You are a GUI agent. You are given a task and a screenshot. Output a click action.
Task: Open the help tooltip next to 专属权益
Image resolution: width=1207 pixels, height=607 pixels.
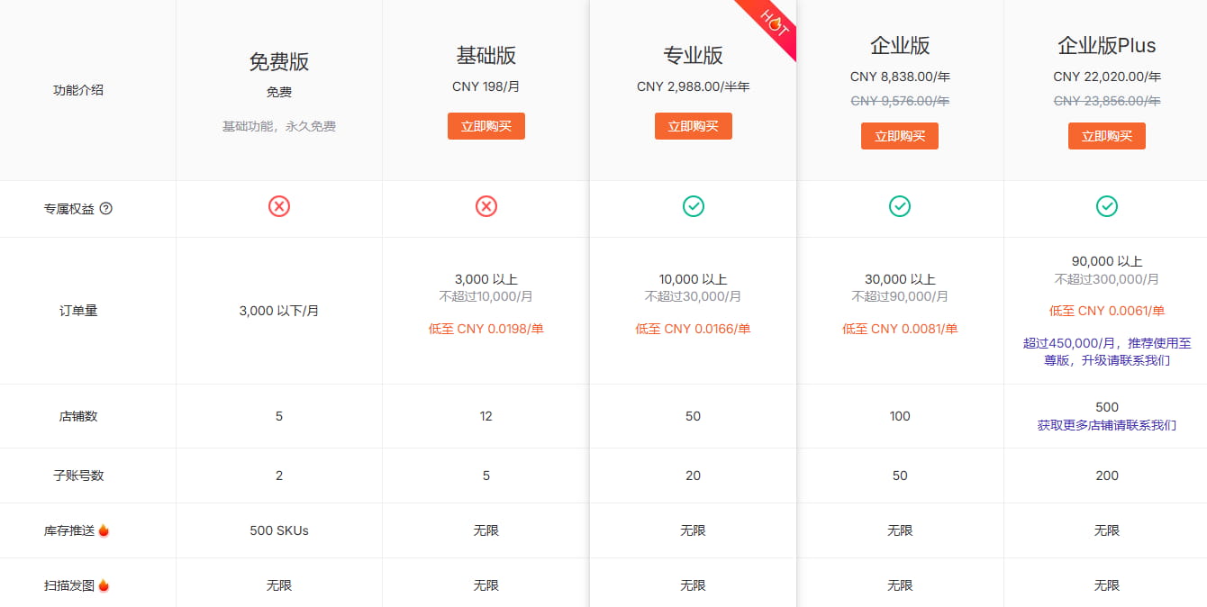click(107, 208)
